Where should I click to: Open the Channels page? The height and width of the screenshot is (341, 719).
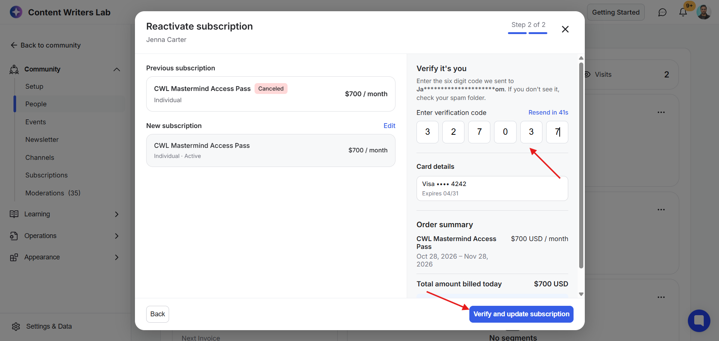tap(40, 158)
